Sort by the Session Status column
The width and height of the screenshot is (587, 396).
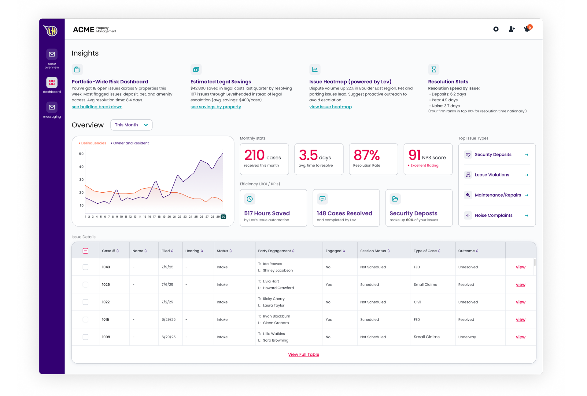[x=375, y=251]
